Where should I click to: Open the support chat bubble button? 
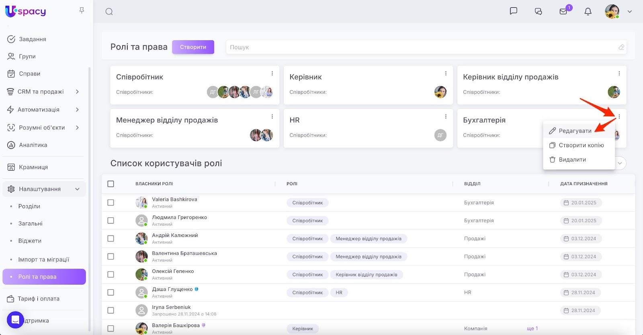pos(15,320)
